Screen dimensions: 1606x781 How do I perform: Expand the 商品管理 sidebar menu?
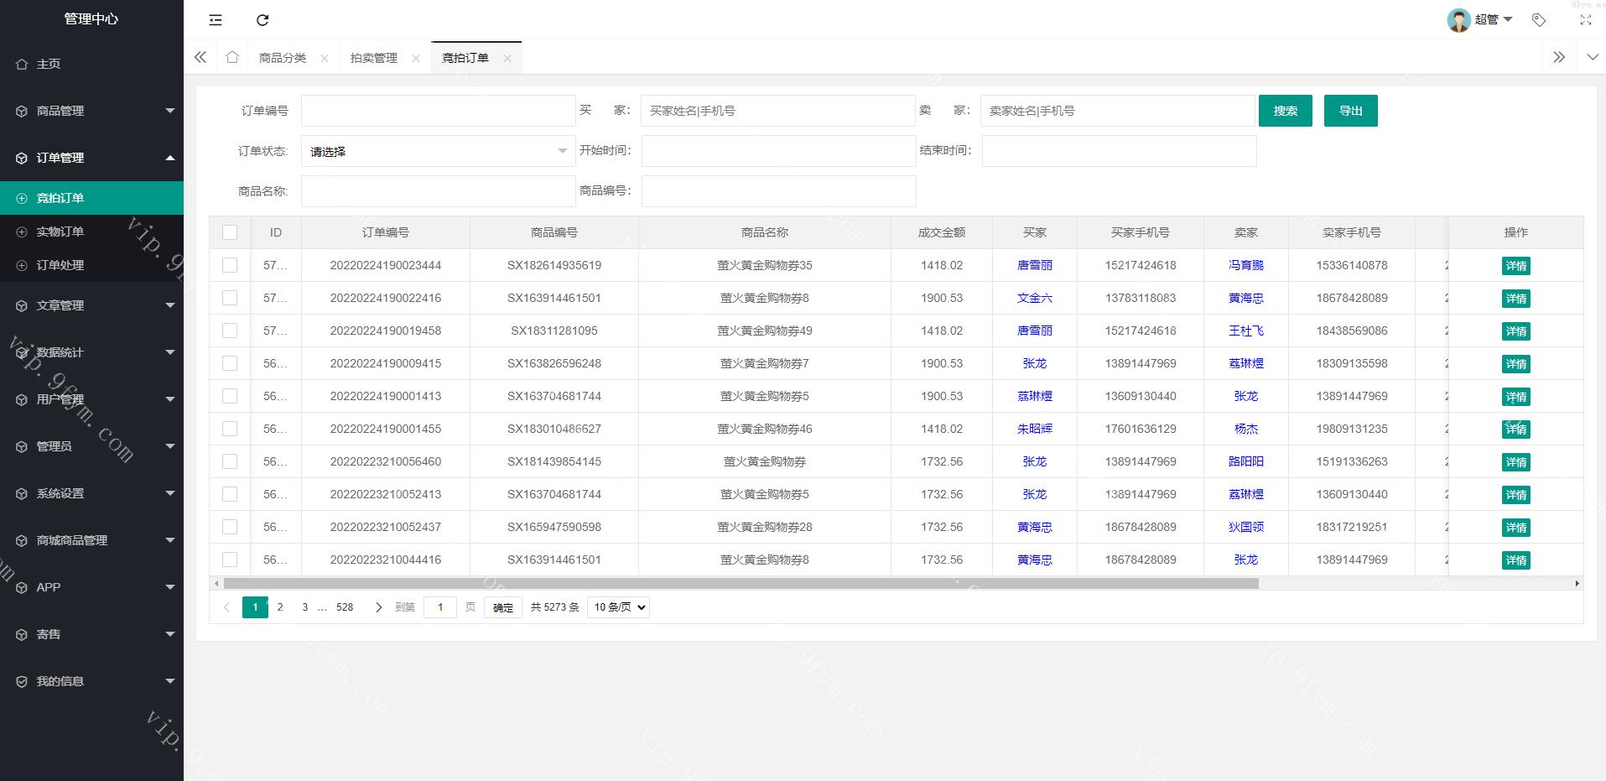tap(91, 111)
